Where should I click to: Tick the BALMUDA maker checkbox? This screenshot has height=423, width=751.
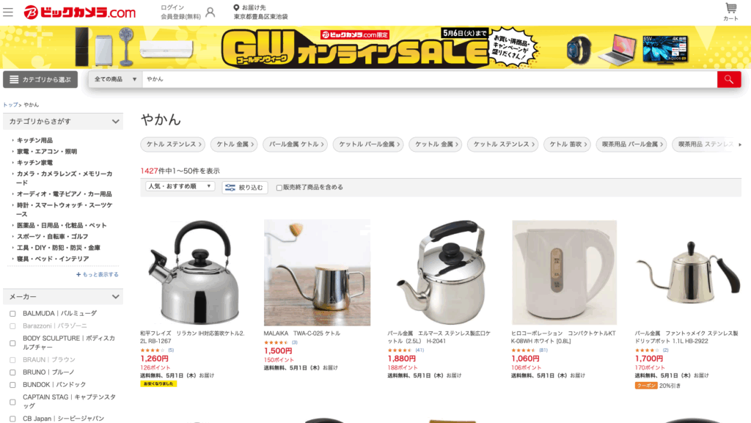[13, 314]
